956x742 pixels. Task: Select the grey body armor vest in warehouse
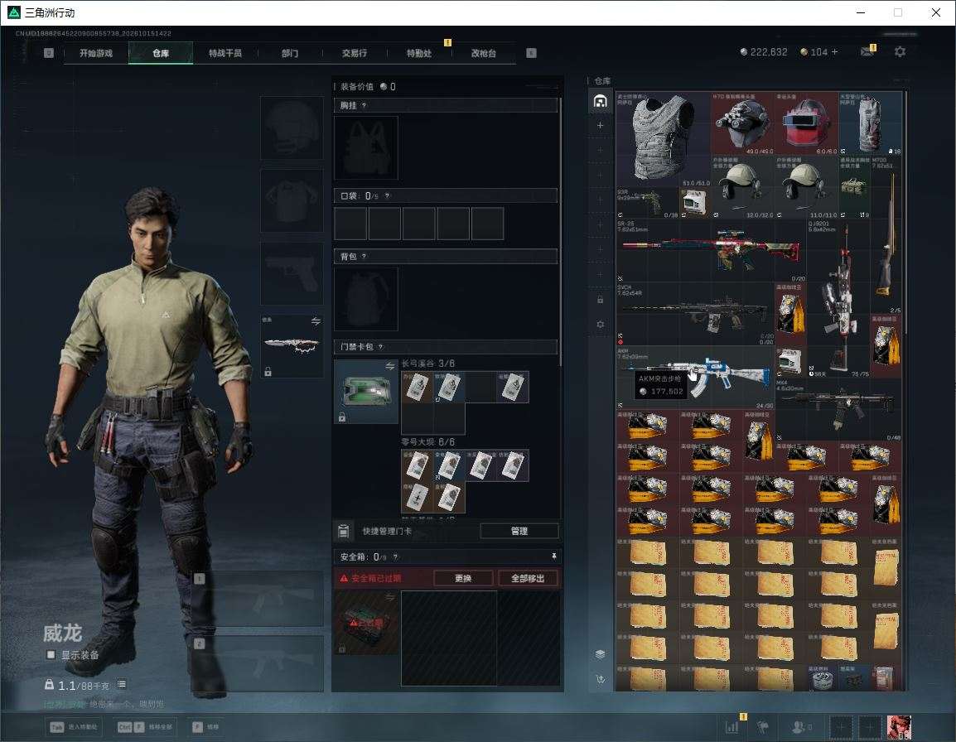point(664,140)
